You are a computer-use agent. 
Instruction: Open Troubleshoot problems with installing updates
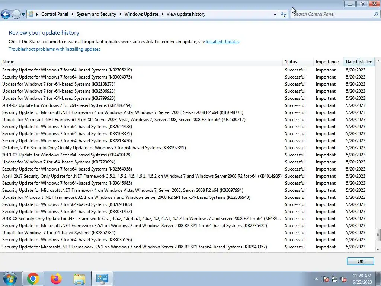[54, 49]
